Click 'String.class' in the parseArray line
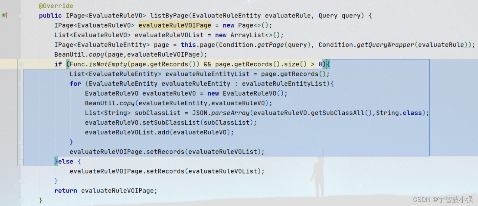478x206 pixels. tap(399, 113)
